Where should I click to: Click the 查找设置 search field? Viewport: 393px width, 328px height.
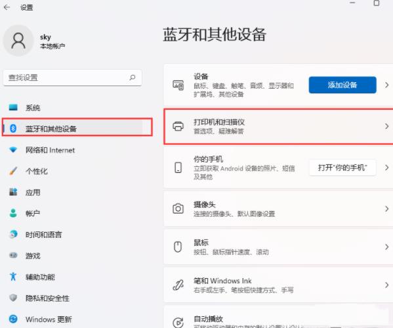coord(72,78)
